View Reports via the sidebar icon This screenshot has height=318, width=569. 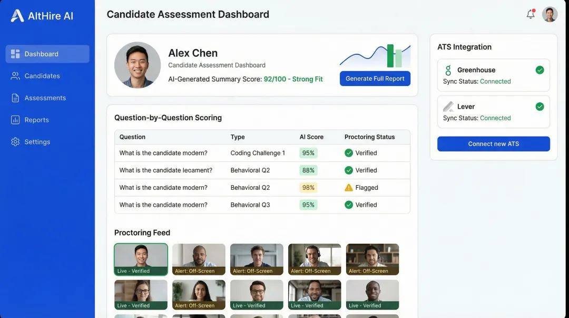[16, 120]
